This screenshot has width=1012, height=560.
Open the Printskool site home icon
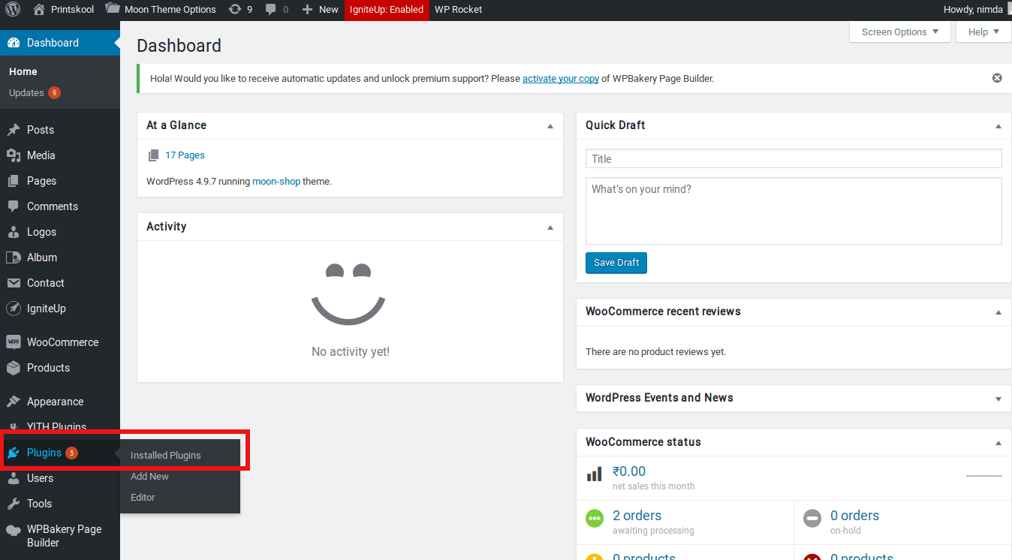coord(39,10)
